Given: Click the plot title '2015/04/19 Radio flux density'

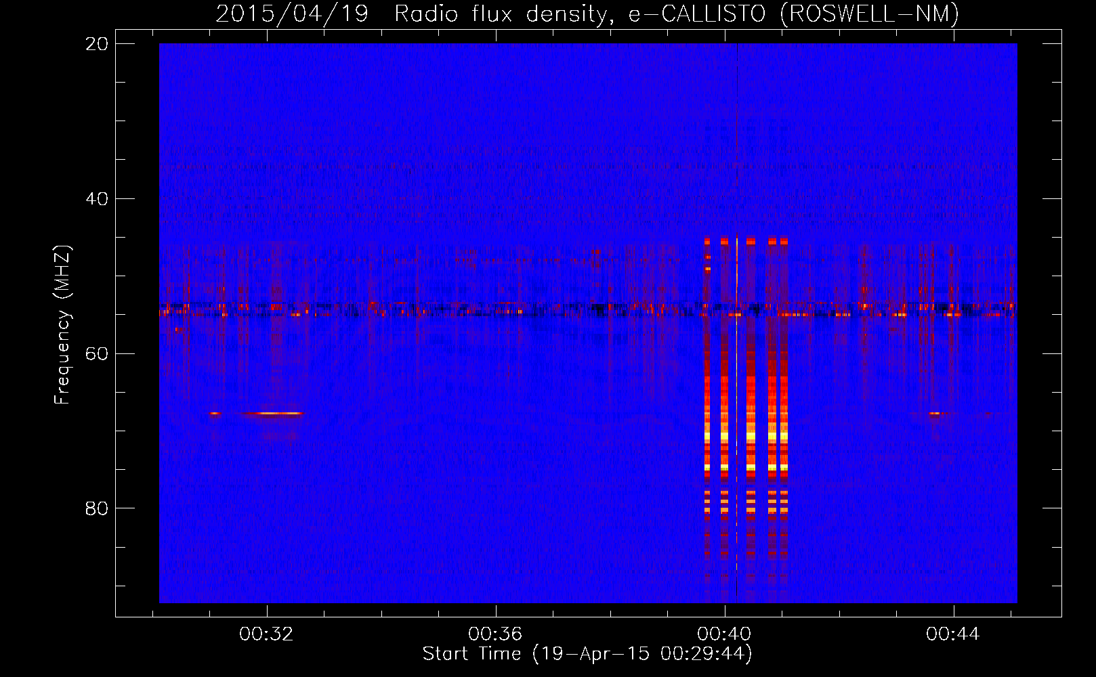Looking at the screenshot, I should click(411, 14).
